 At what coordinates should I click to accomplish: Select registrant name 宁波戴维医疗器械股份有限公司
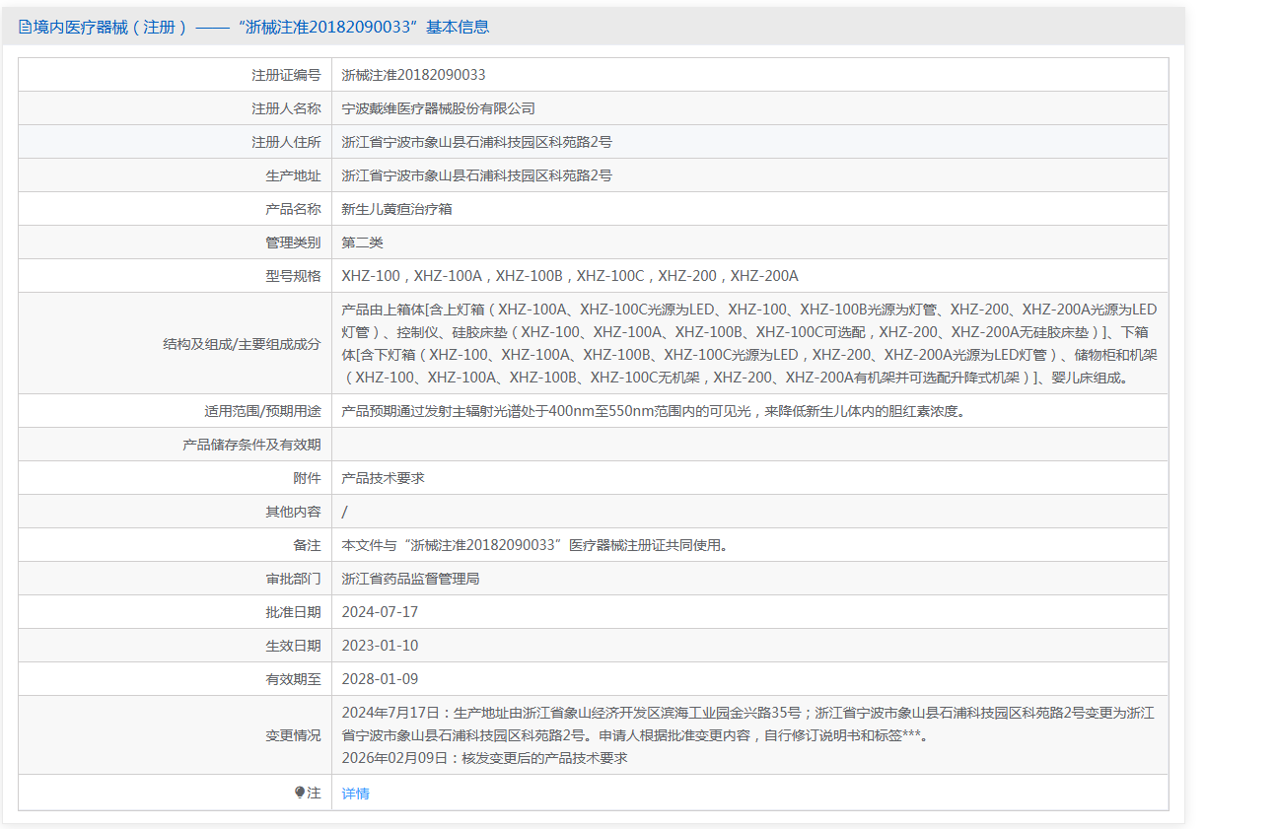[x=438, y=108]
